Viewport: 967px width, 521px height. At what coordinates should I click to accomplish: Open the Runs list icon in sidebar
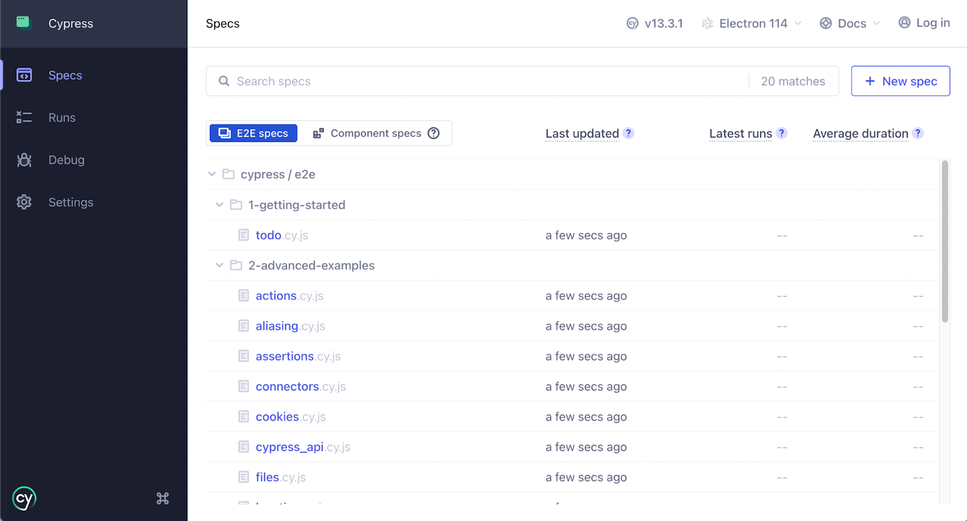(x=24, y=117)
